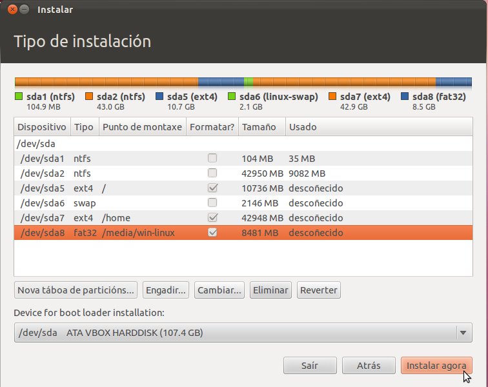Select the /dev/sda8 fat32 row

coord(243,233)
